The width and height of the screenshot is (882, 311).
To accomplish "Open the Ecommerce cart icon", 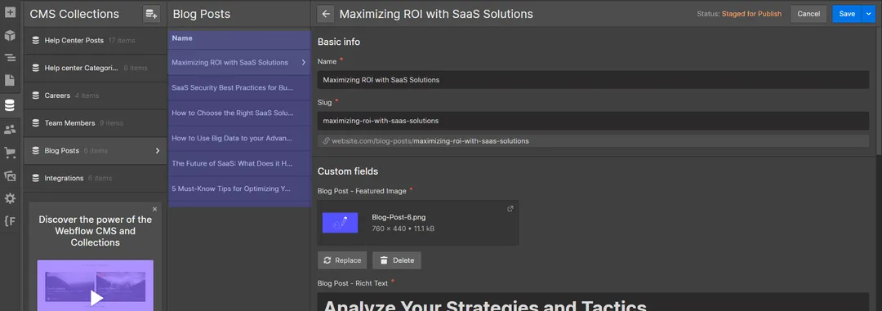I will pos(10,153).
